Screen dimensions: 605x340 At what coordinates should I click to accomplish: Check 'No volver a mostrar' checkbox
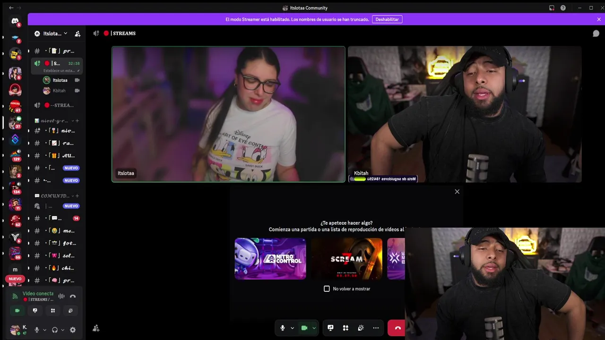327,289
